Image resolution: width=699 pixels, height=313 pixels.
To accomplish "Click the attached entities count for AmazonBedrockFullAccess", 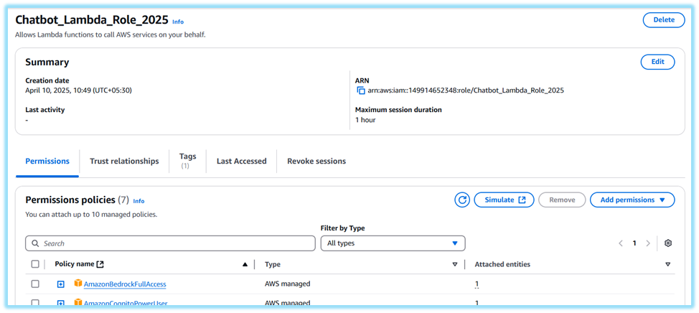I will pos(477,284).
